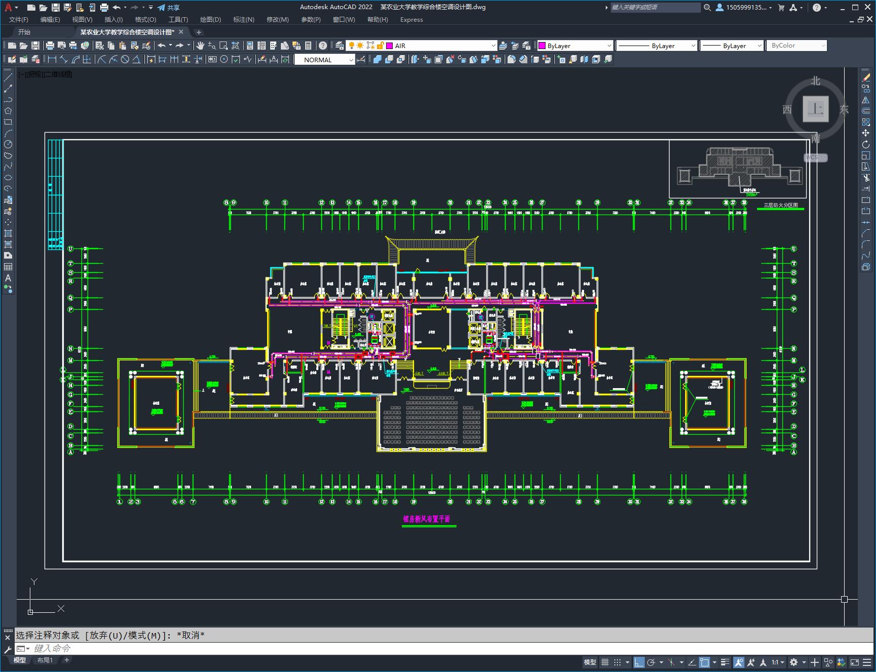This screenshot has width=876, height=672.
Task: Select the Diameter dimension tool
Action: (x=125, y=60)
